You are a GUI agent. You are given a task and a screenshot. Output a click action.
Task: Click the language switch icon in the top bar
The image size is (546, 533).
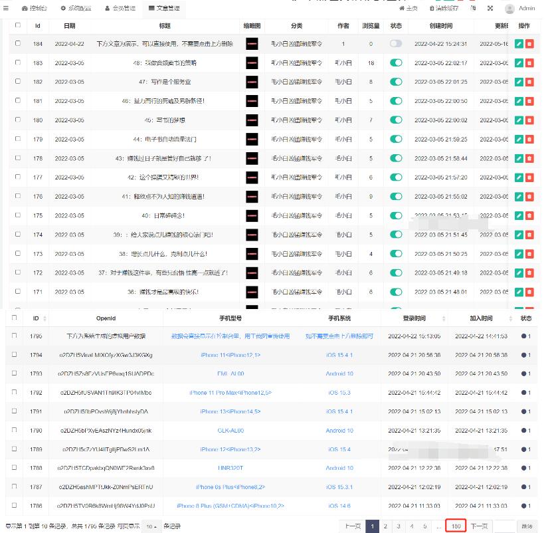click(x=472, y=9)
